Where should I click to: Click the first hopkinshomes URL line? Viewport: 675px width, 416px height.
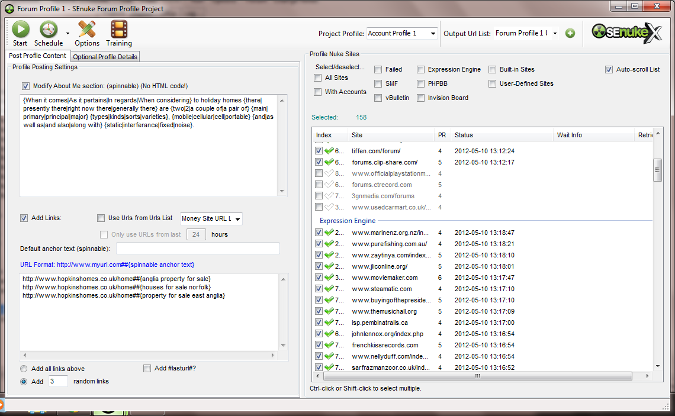click(117, 279)
